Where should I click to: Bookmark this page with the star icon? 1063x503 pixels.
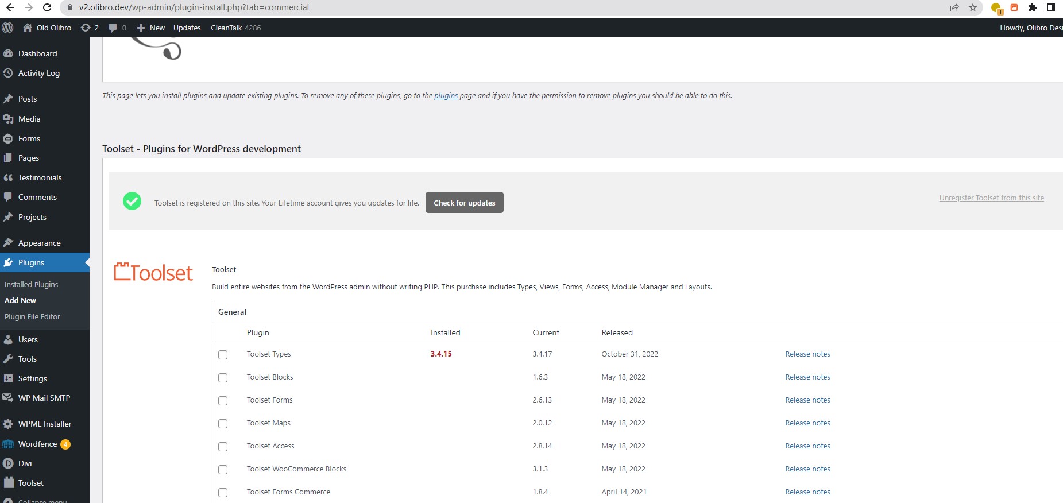pos(973,7)
